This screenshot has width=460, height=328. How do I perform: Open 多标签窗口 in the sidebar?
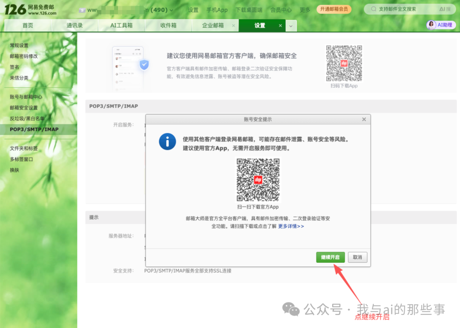[x=21, y=159]
